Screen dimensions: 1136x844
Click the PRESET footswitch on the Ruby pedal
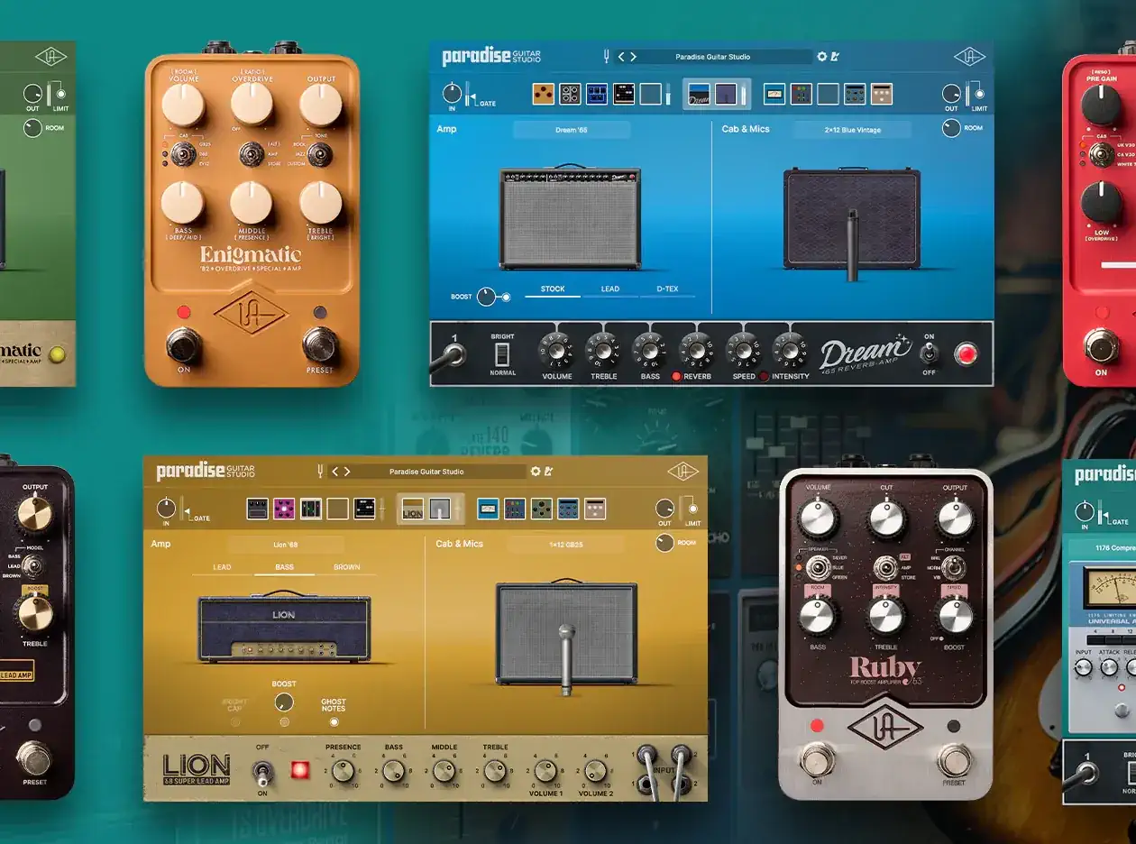[x=955, y=759]
